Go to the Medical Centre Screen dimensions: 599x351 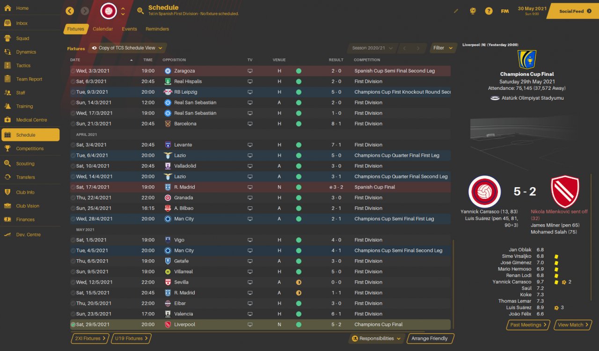click(x=31, y=120)
